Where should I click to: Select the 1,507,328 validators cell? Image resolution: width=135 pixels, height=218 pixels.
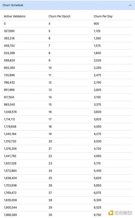pyautogui.click(x=10, y=163)
